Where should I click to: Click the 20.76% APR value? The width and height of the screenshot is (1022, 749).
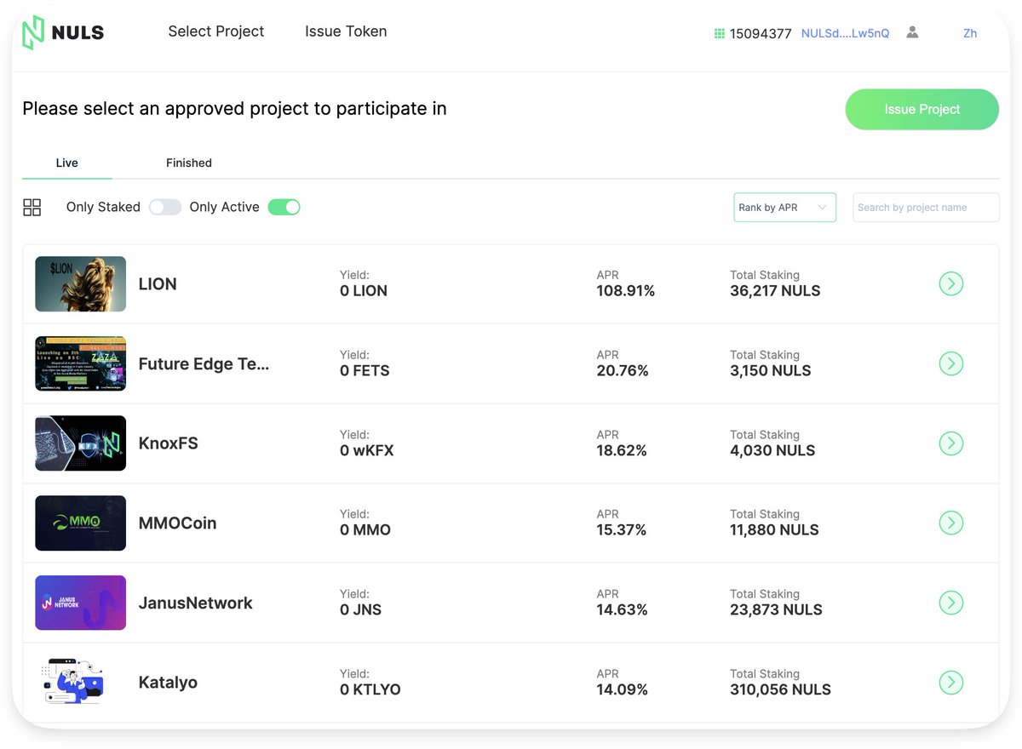(623, 371)
